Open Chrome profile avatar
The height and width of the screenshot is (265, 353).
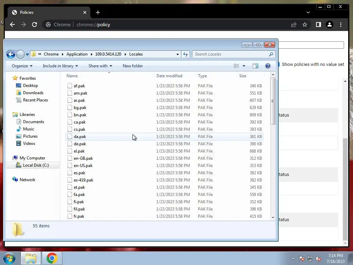point(330,24)
